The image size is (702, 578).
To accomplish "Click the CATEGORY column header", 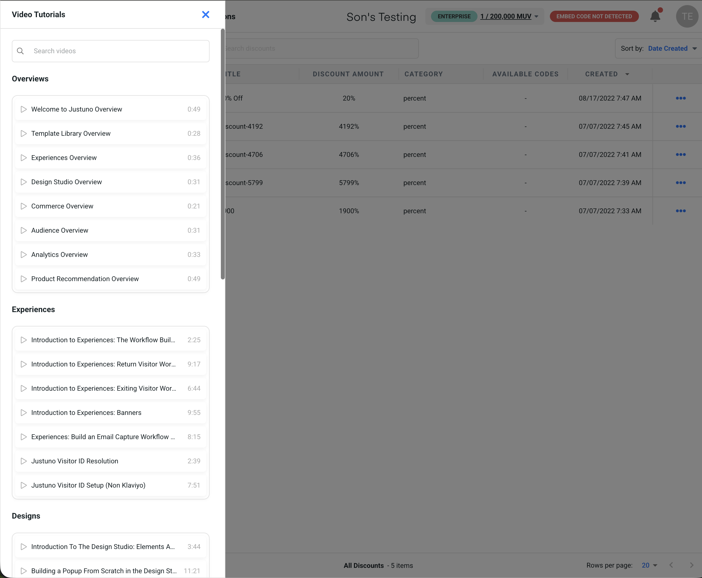I will 424,74.
